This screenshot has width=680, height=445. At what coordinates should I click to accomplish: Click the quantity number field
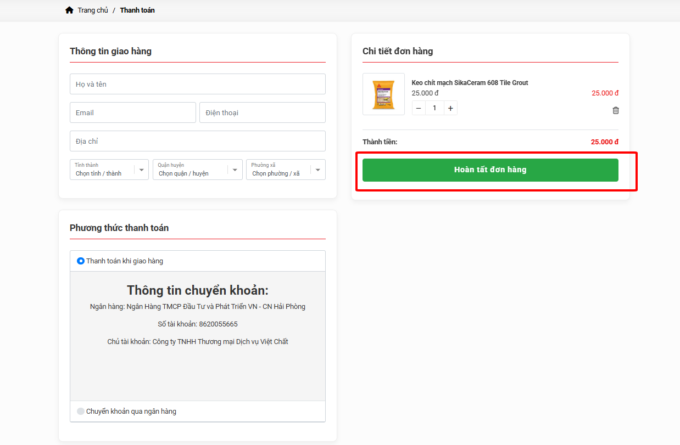pyautogui.click(x=434, y=108)
